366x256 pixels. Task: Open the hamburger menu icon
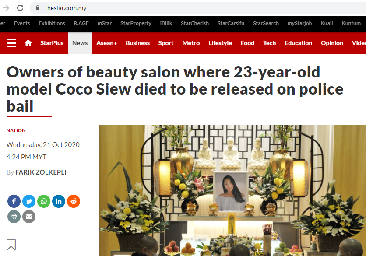point(11,43)
